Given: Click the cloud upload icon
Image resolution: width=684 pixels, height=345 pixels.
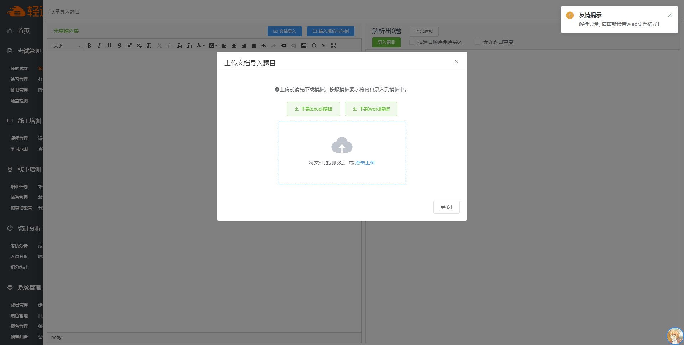Looking at the screenshot, I should coord(342,145).
